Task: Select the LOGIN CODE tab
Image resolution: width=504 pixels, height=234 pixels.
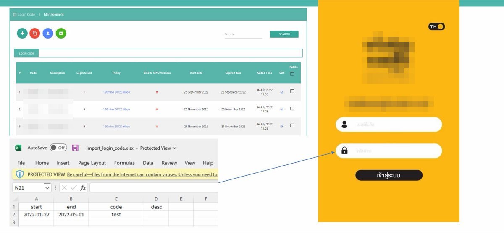Action: click(x=26, y=53)
